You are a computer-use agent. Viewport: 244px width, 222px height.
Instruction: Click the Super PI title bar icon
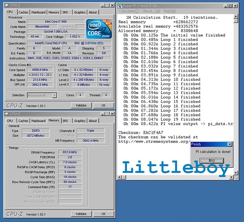(120, 6)
